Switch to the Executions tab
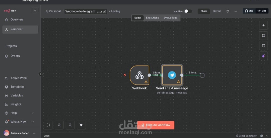Screen dimensions: 271x138 152,18
